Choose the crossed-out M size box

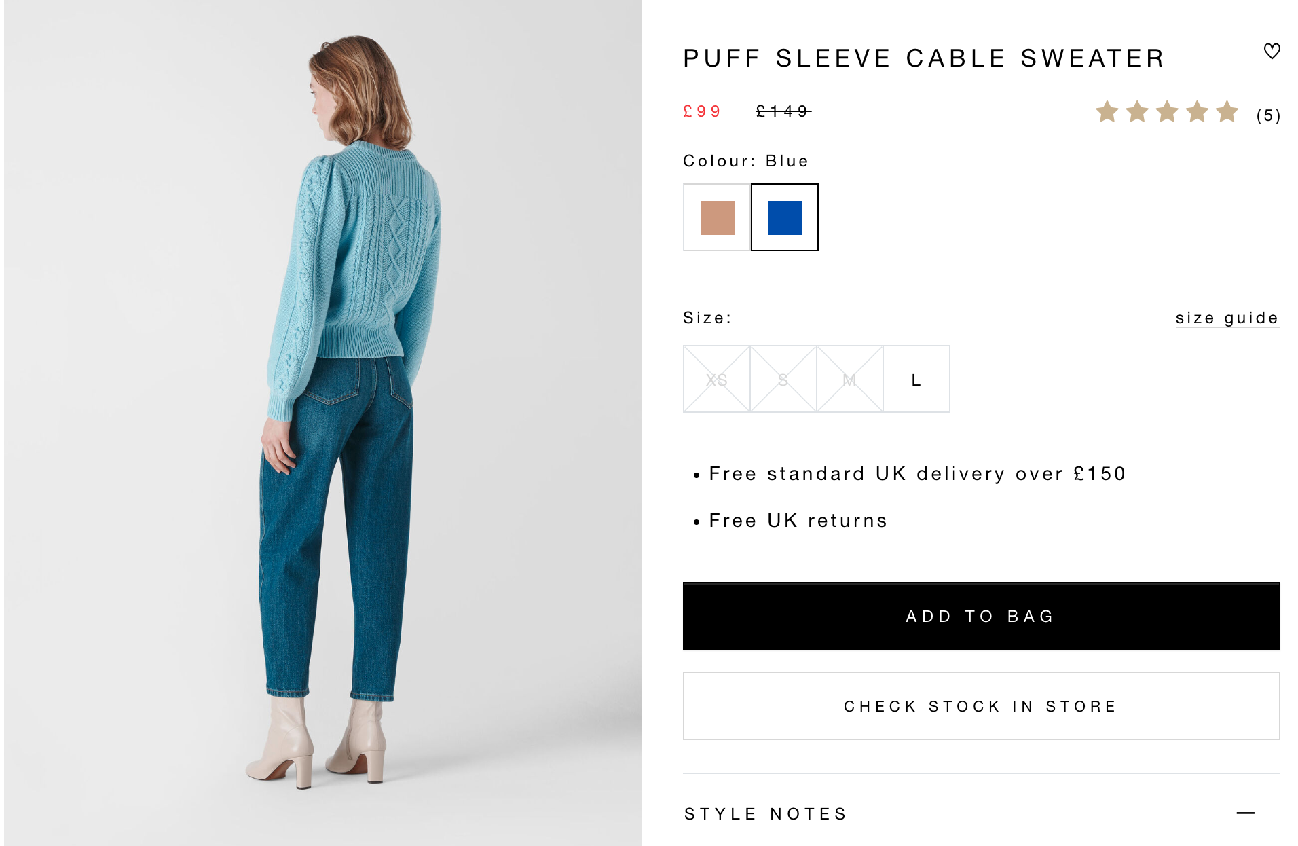coord(850,379)
